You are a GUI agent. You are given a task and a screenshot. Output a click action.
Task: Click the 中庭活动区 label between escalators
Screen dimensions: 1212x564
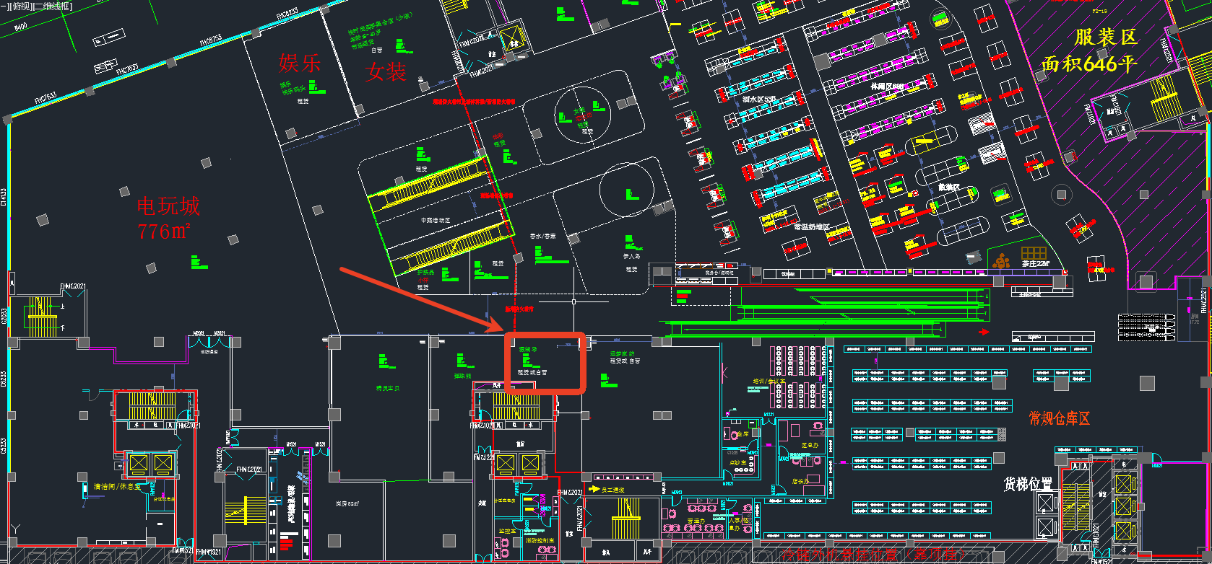[x=436, y=221]
